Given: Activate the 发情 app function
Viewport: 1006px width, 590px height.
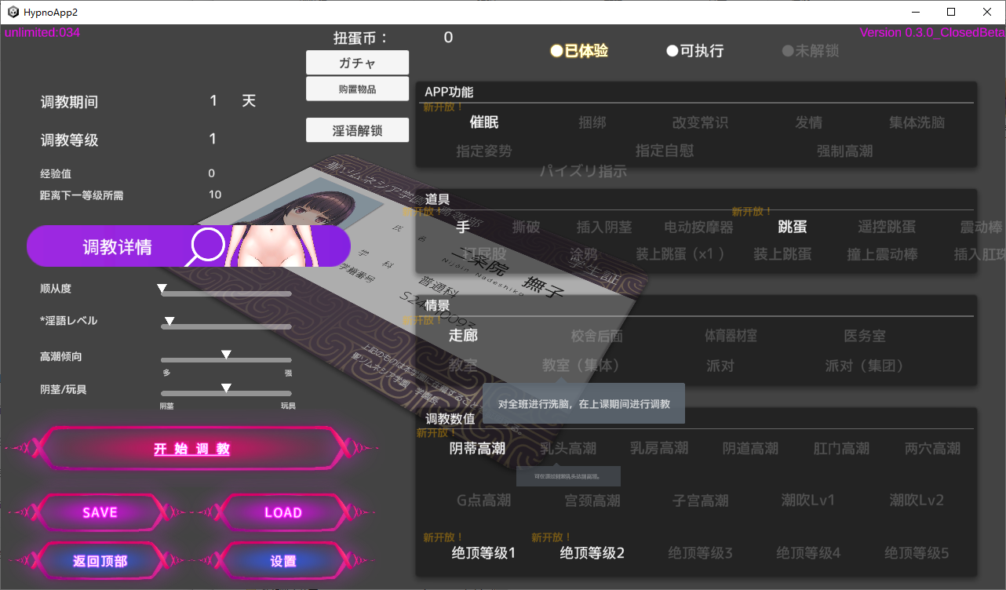Looking at the screenshot, I should click(808, 122).
